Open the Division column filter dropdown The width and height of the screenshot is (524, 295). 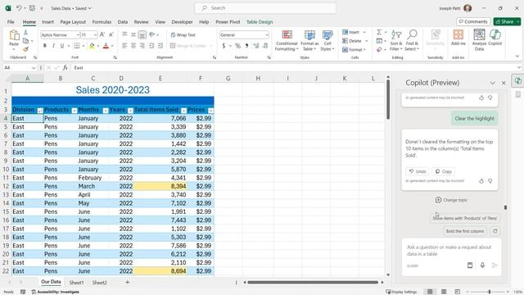(x=40, y=111)
